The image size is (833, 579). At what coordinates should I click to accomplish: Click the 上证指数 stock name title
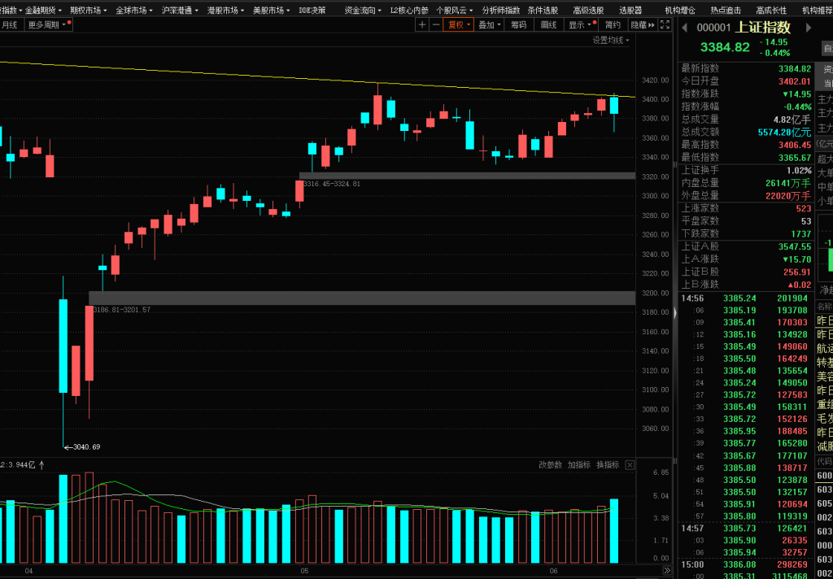(x=764, y=28)
